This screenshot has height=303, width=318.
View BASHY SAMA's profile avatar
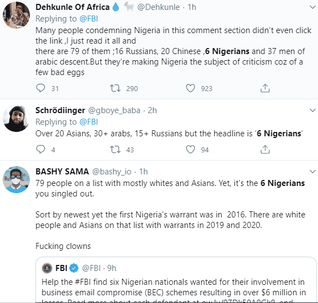coord(16,179)
